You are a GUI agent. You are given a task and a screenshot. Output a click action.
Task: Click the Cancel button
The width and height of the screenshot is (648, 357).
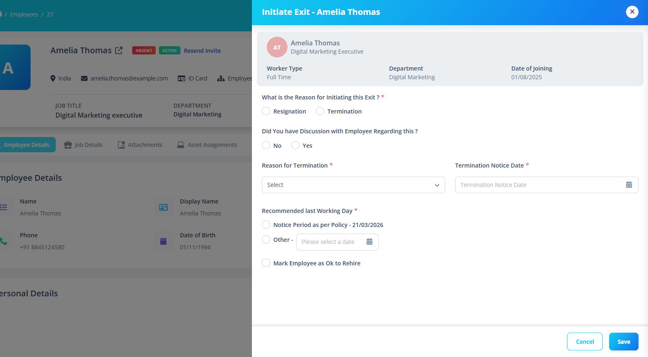tap(585, 342)
